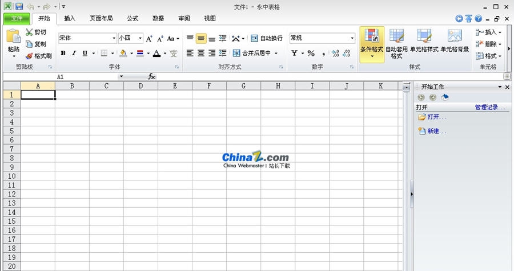Toggle italic formatting
Image resolution: width=514 pixels, height=271 pixels.
[74, 53]
